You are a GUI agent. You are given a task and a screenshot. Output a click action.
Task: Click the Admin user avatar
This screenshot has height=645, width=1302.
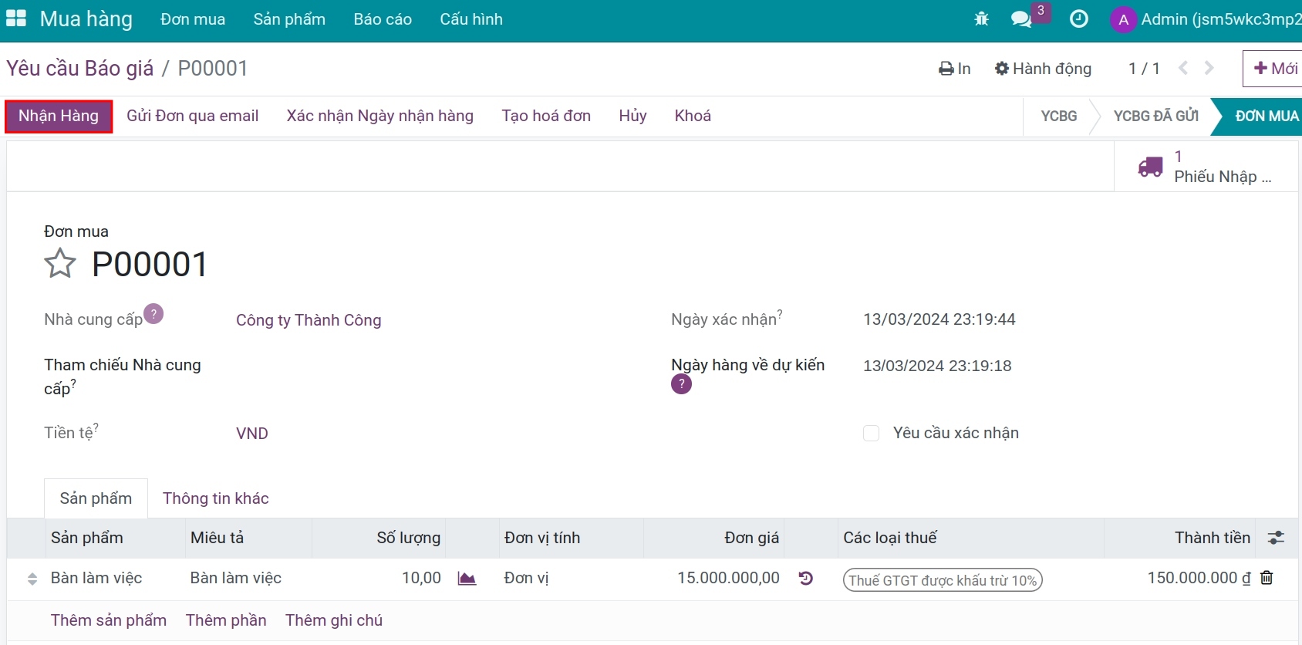[1124, 19]
